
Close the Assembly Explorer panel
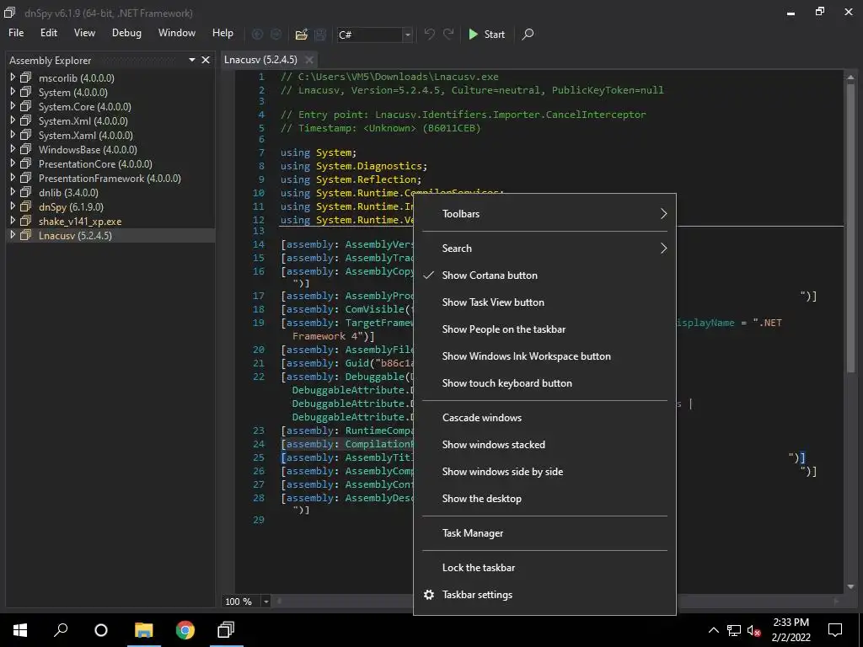point(206,60)
